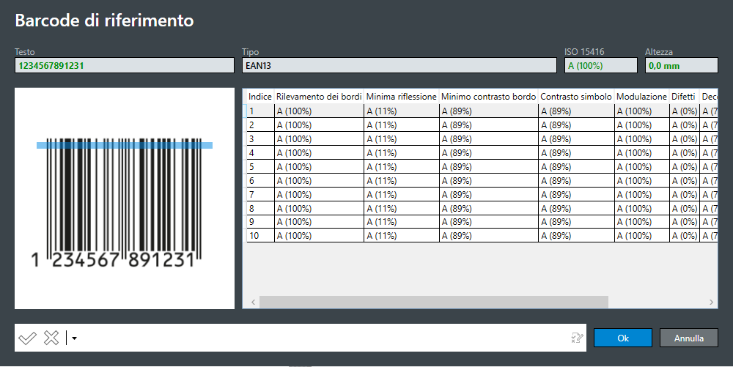The width and height of the screenshot is (733, 367).
Task: Click the Minima riflessione column header
Action: (401, 97)
